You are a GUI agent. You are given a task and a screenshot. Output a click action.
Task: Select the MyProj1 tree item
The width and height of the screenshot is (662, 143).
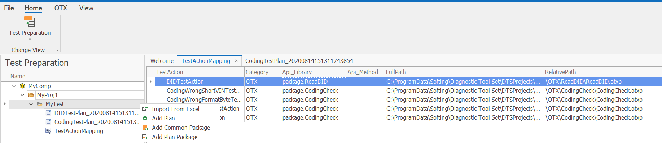tap(47, 95)
